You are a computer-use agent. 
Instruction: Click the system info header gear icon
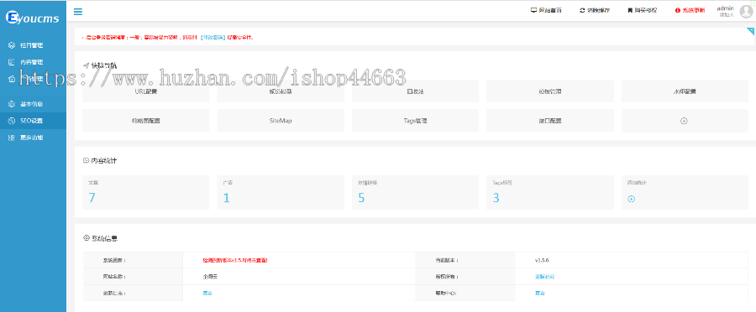click(x=87, y=238)
